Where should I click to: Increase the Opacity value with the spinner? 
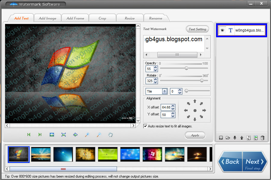point(155,68)
